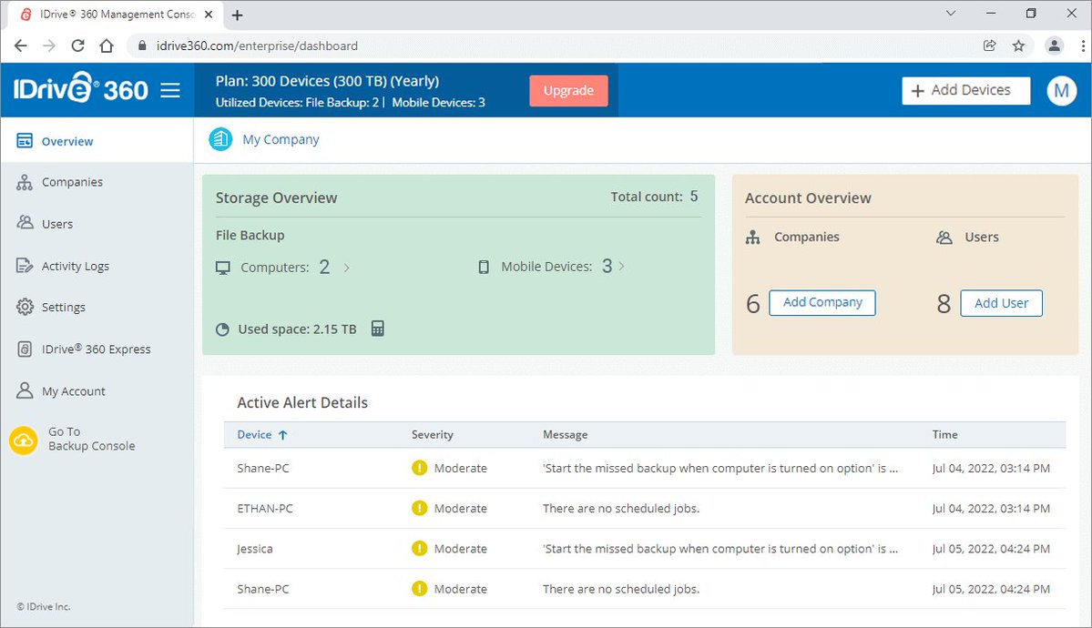Click 'Used space: 2.15 TB' text

click(298, 329)
